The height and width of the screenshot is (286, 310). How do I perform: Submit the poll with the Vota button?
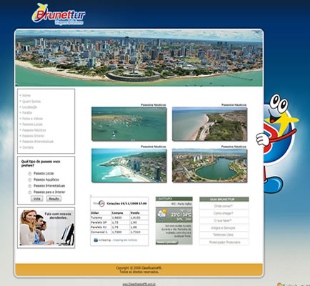(x=37, y=199)
